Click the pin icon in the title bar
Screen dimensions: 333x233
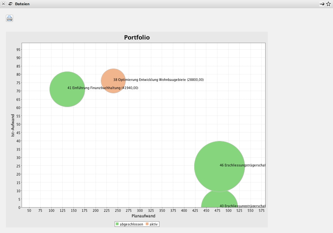[x=322, y=4]
